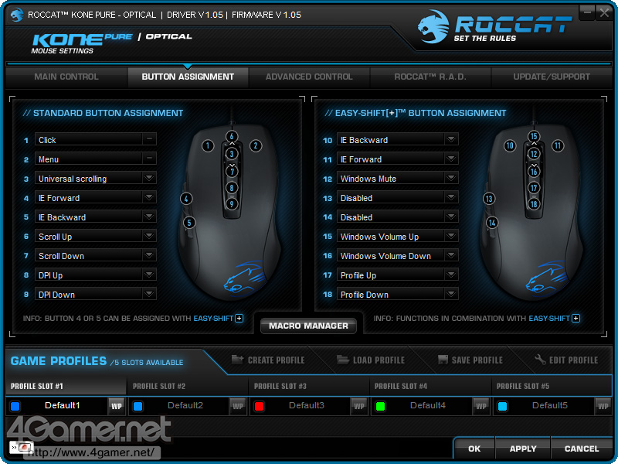This screenshot has height=464, width=618.
Task: Open dropdown for button 4 IE Forward
Action: pos(149,197)
